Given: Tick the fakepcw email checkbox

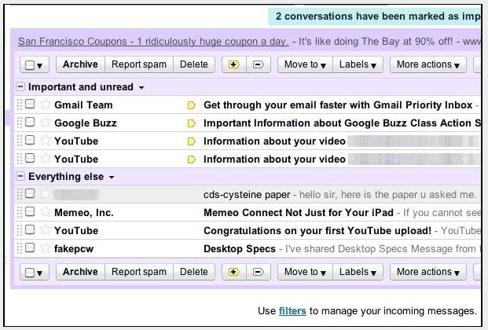Looking at the screenshot, I should (30, 248).
